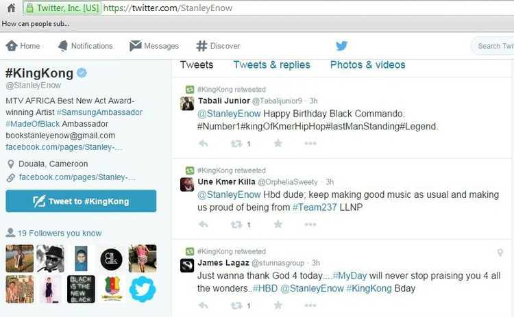Image resolution: width=514 pixels, height=317 pixels.
Task: Open Une Kmer Killa's profile name
Action: [226, 181]
